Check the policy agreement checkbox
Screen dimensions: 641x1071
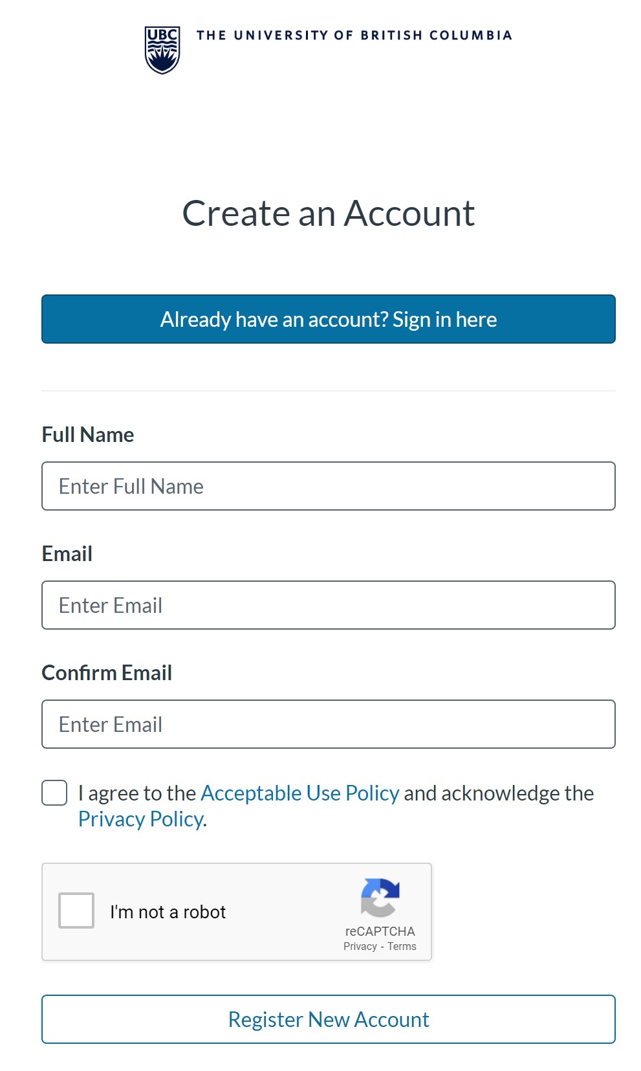pyautogui.click(x=54, y=793)
